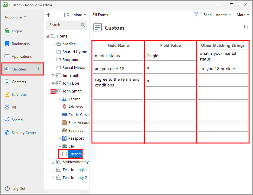Edit the value for 'are you over 18'

coord(170,69)
